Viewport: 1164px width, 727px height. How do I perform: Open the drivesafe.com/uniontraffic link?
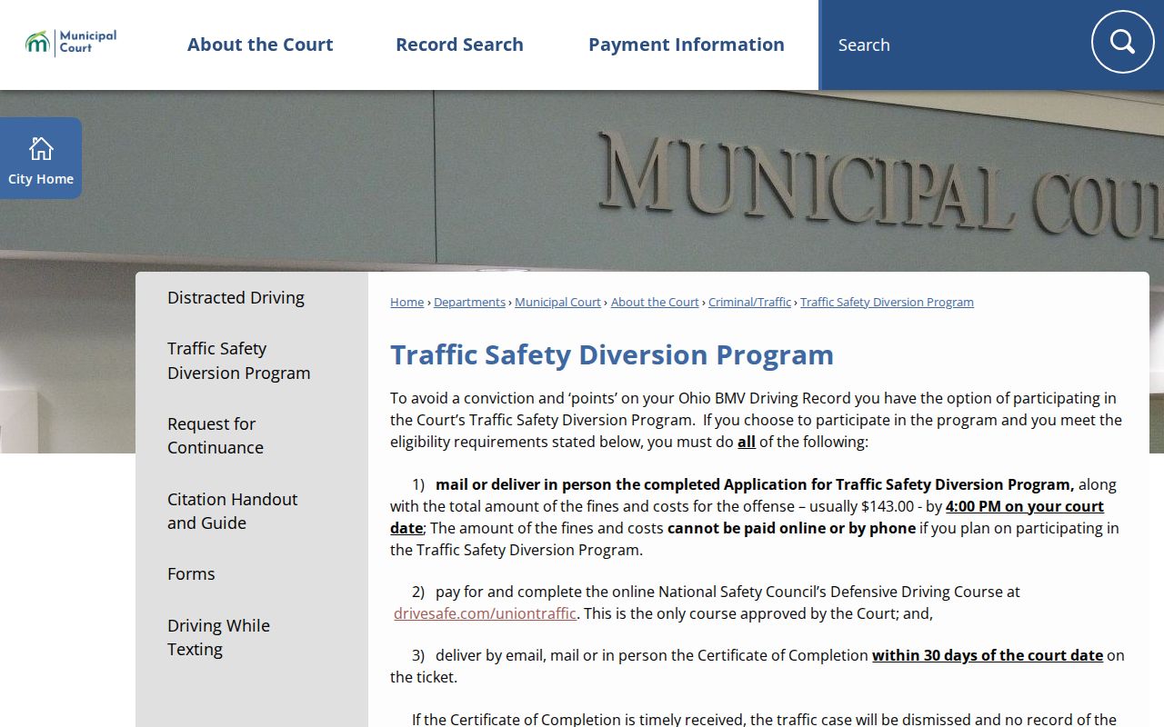(x=485, y=613)
